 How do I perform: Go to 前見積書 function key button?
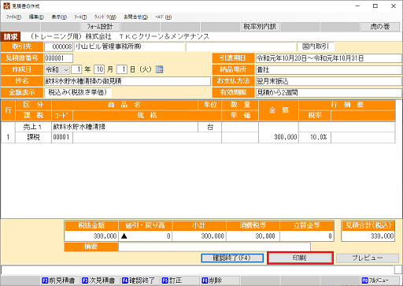[x=61, y=280]
